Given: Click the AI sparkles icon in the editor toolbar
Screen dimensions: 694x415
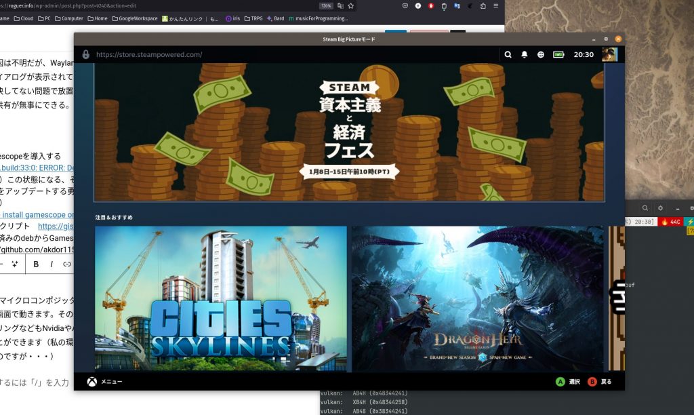Looking at the screenshot, I should coord(14,264).
